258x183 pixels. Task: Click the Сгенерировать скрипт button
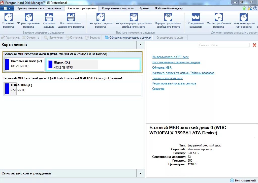(171, 38)
